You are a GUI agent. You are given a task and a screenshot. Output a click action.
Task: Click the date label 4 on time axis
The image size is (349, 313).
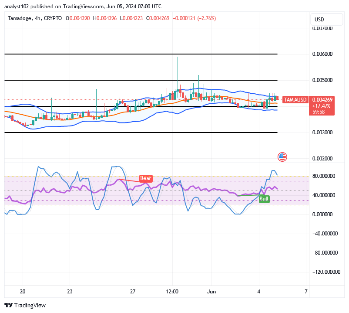pos(258,292)
